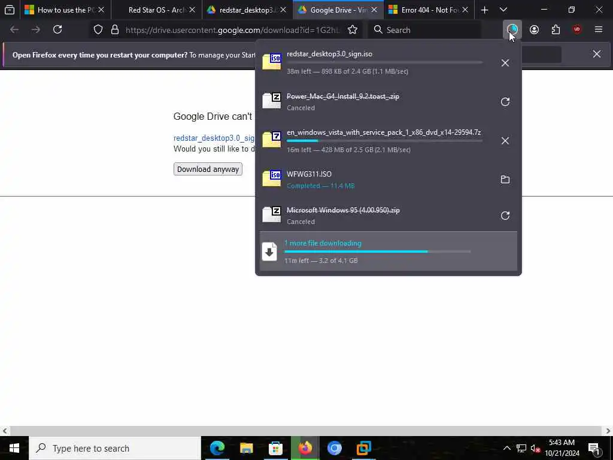
Task: Click the horizontal scrollbar right arrow
Action: coord(608,431)
